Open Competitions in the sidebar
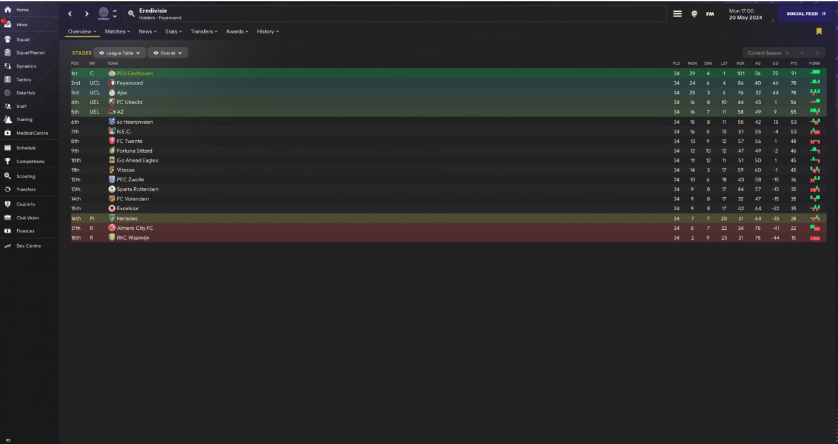 [30, 161]
